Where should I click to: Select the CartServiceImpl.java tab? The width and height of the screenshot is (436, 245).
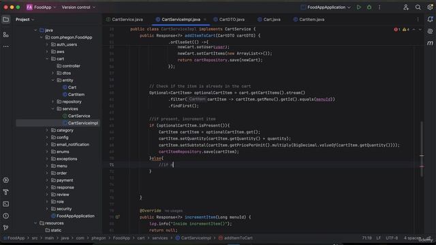[178, 20]
